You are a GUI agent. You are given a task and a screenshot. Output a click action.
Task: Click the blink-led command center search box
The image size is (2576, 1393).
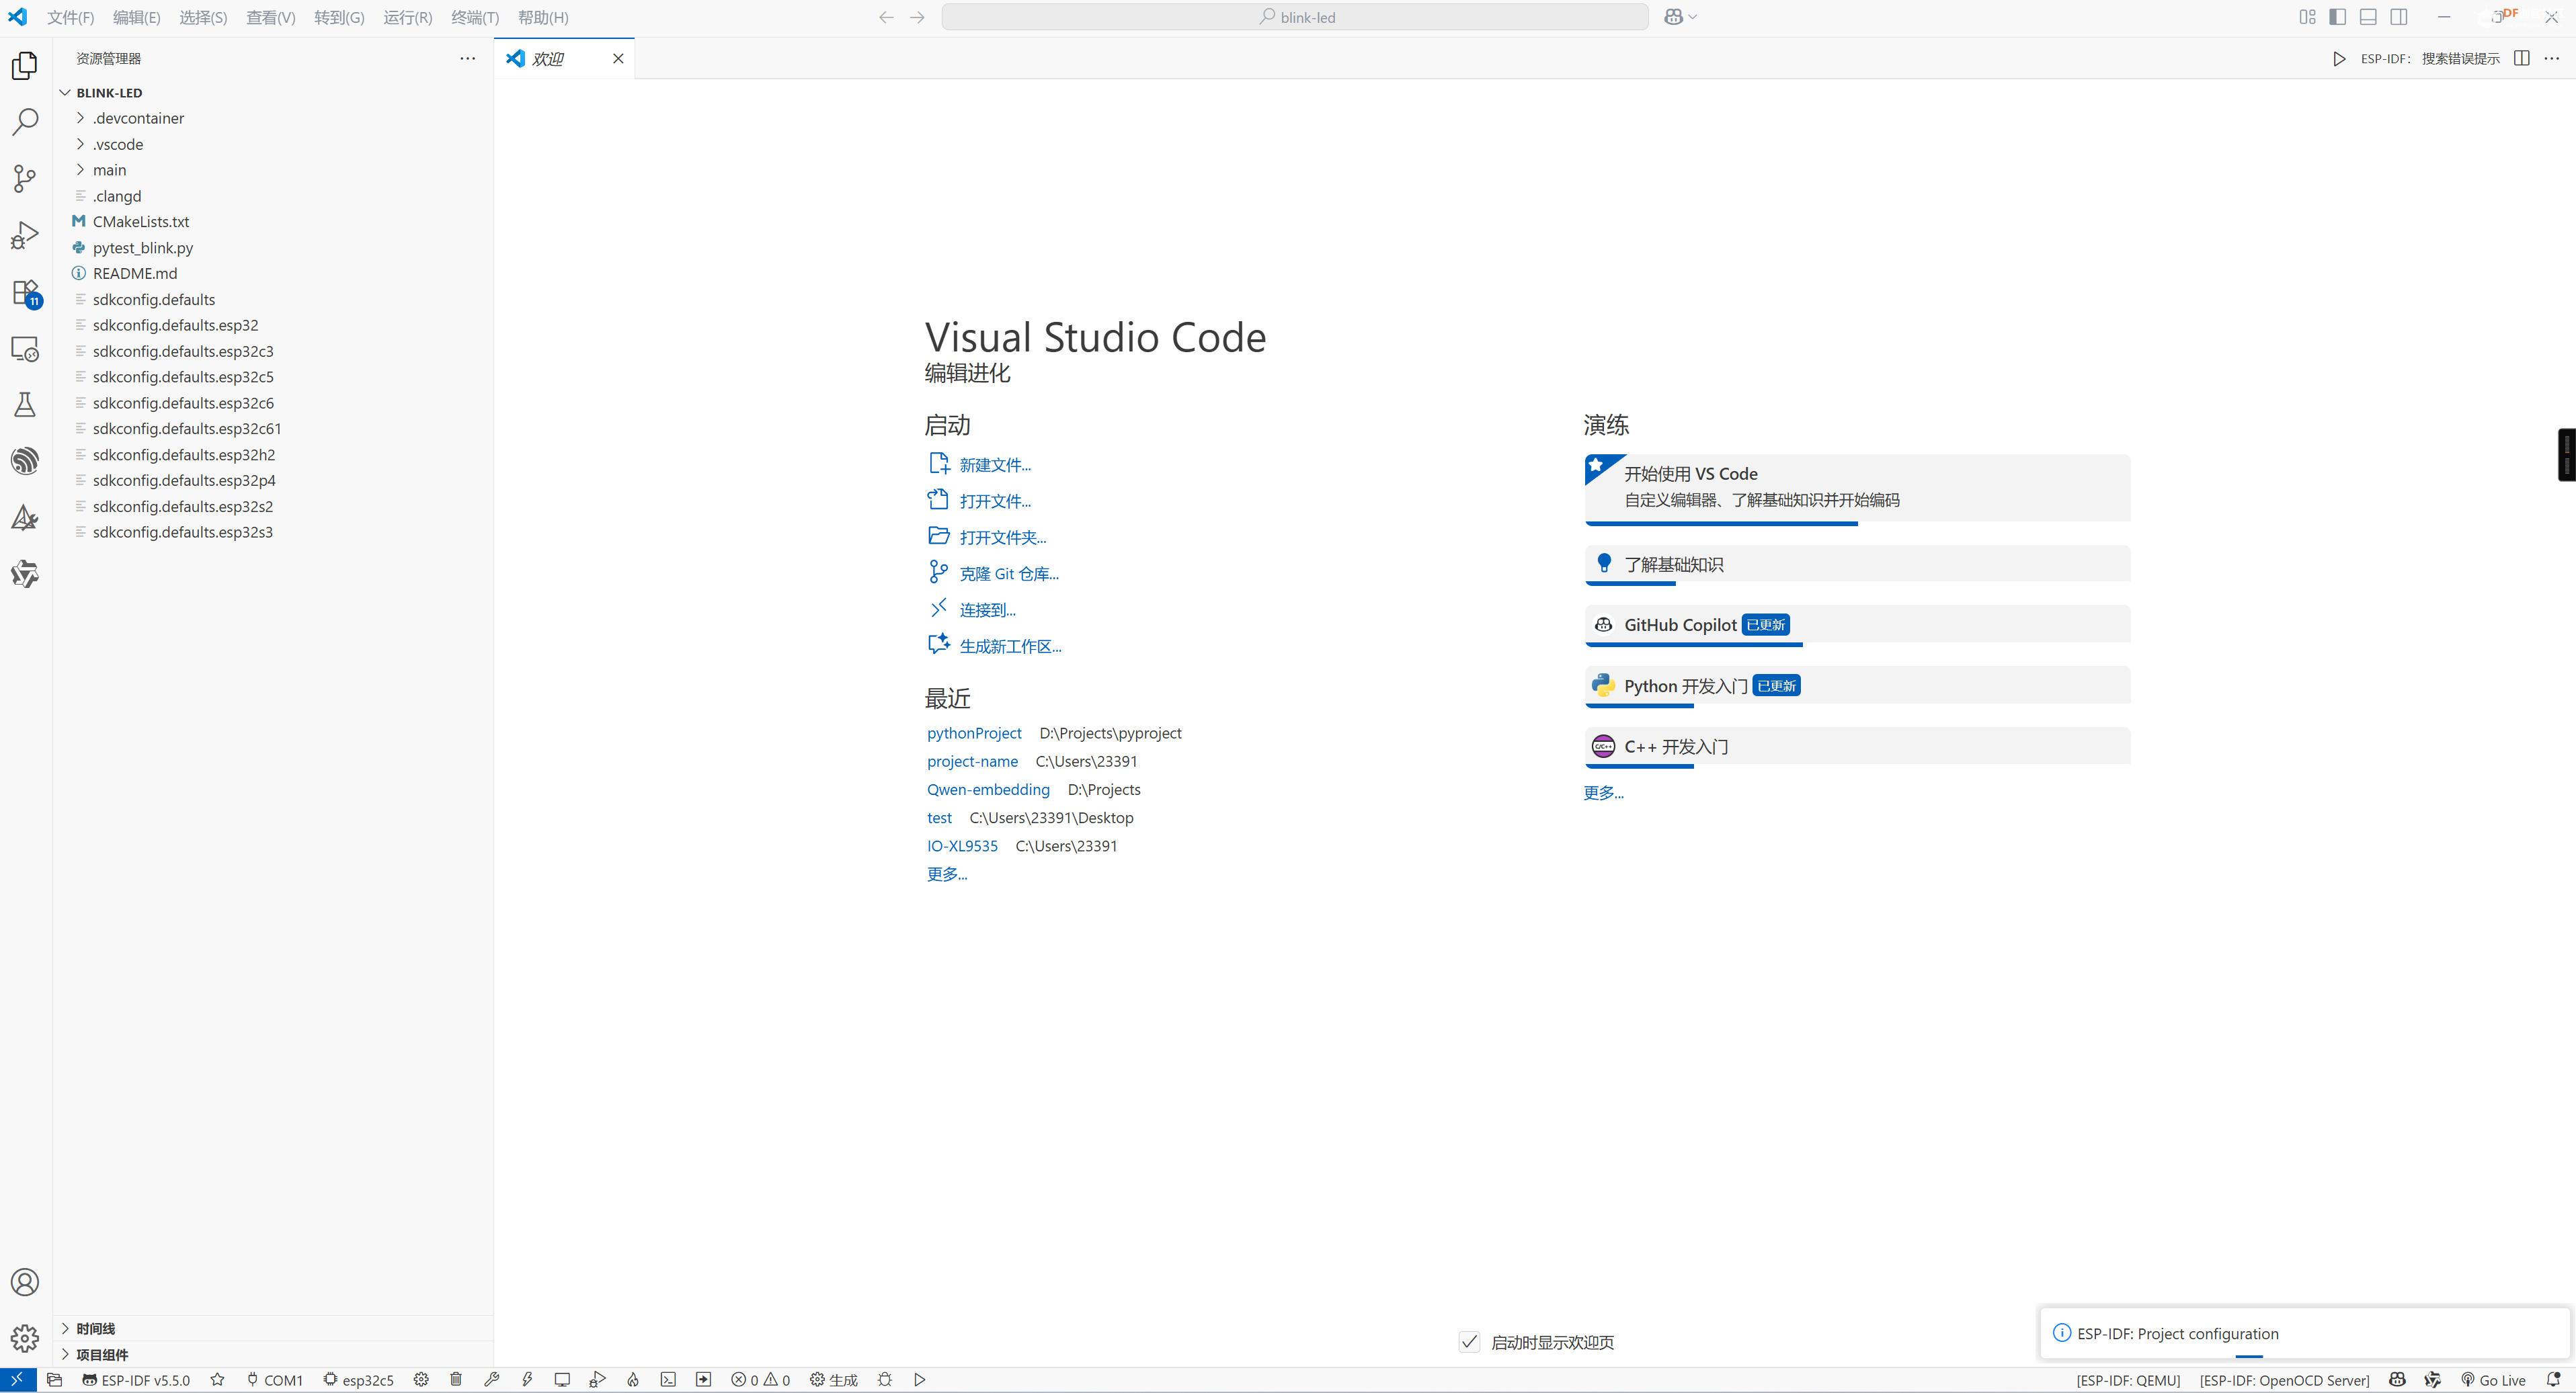(1294, 17)
